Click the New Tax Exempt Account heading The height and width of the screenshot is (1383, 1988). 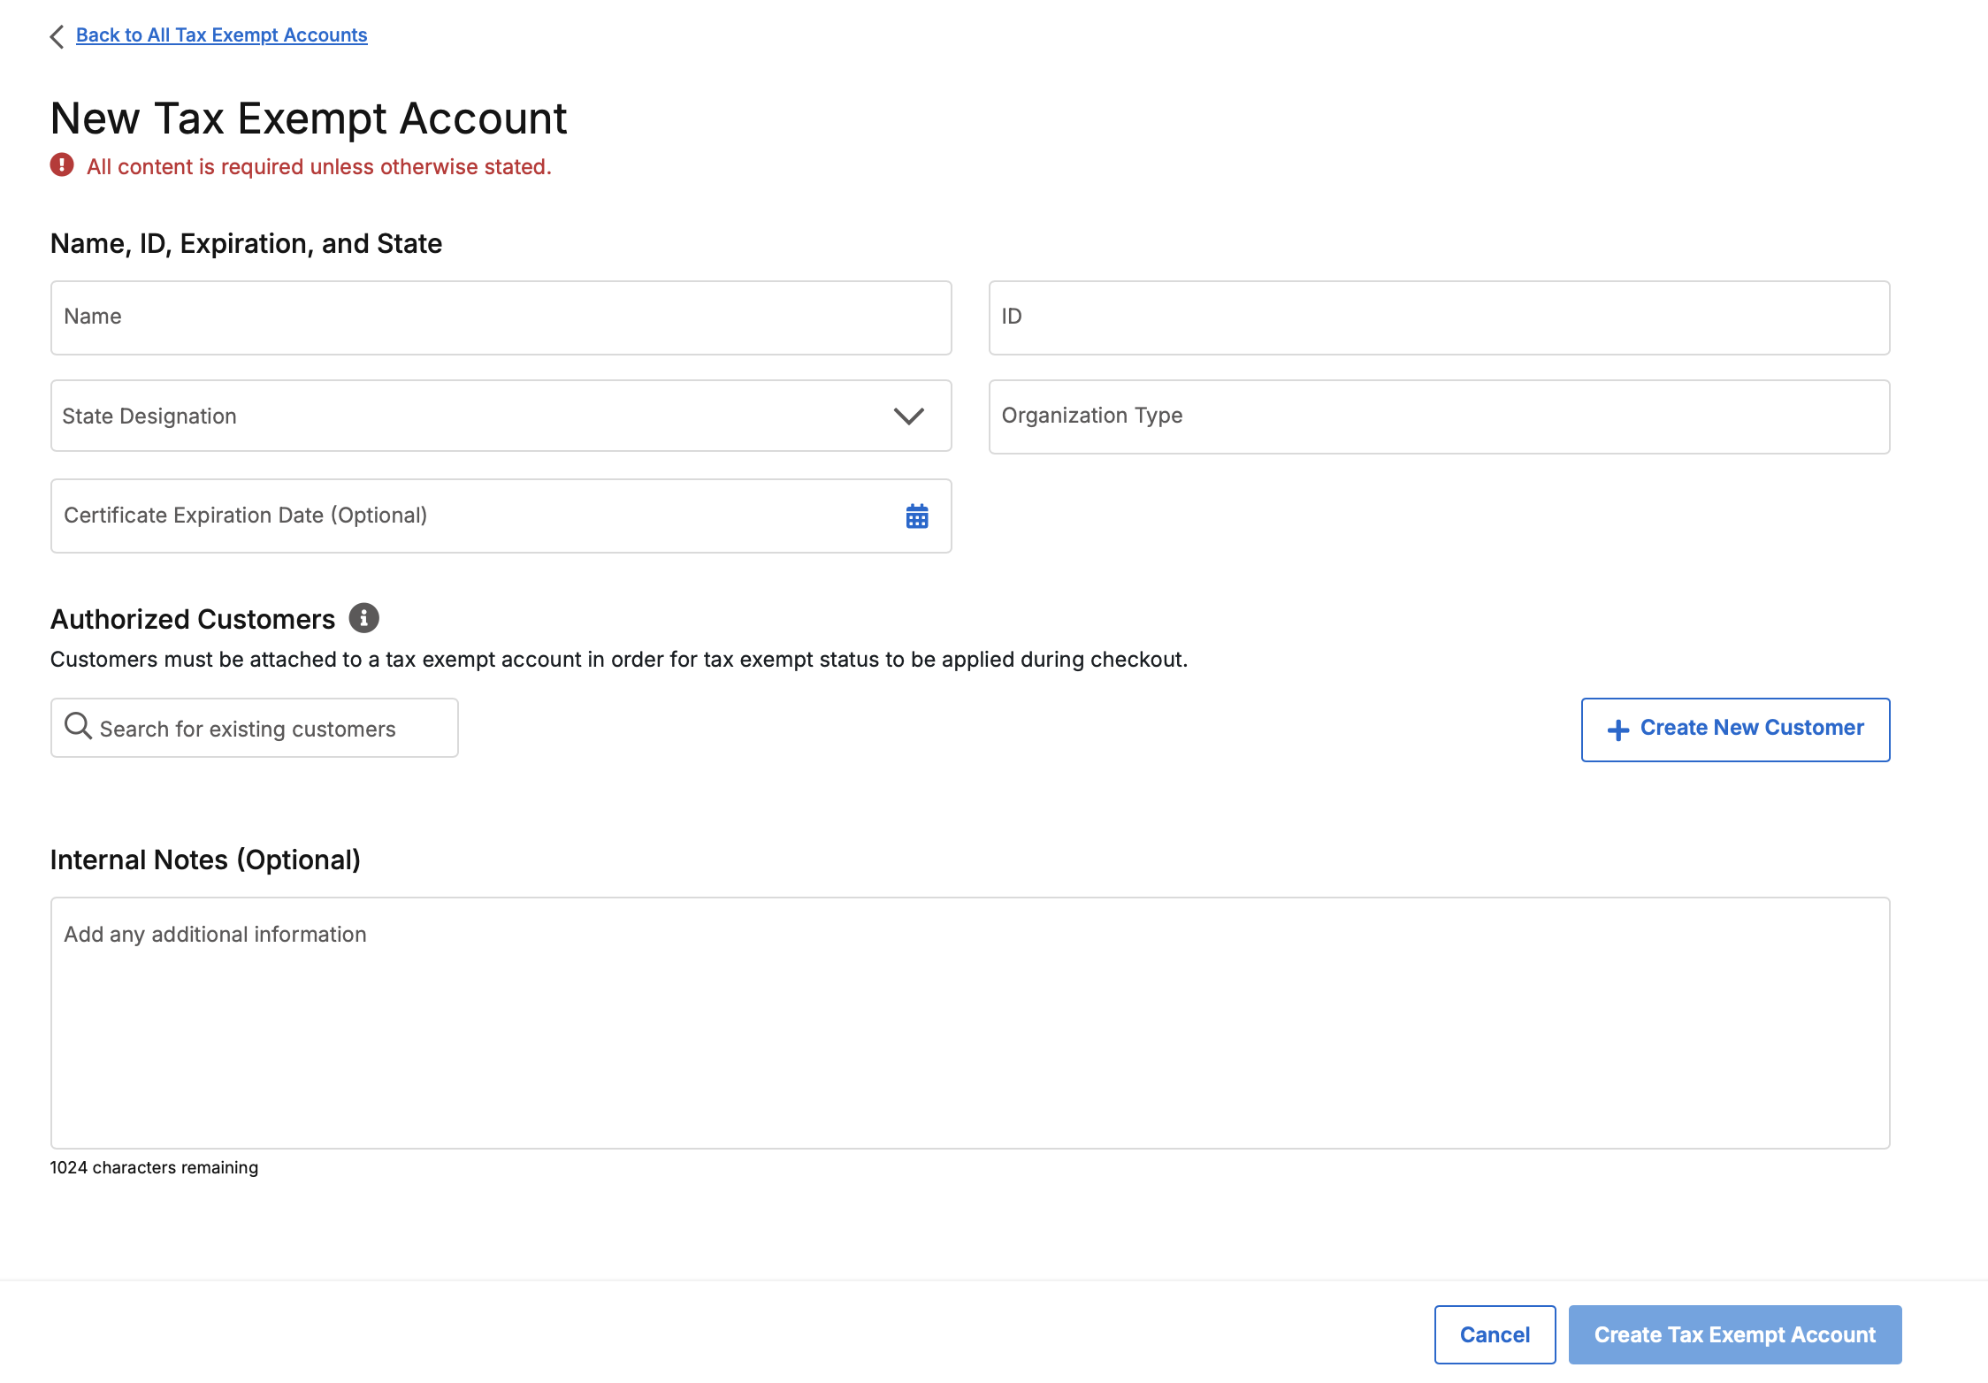tap(309, 118)
